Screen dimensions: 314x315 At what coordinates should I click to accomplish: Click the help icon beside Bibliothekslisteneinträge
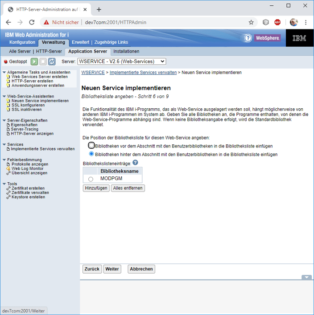click(x=136, y=163)
